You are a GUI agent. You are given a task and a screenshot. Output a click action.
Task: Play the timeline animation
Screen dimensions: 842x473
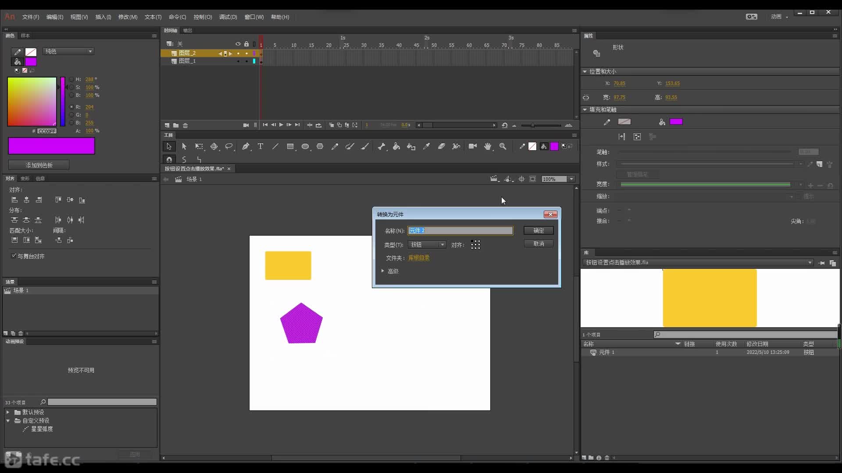(x=281, y=125)
